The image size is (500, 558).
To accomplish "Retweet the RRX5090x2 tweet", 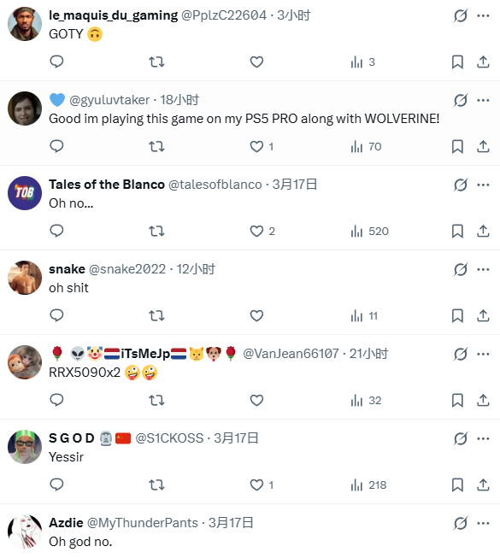I will tap(156, 401).
